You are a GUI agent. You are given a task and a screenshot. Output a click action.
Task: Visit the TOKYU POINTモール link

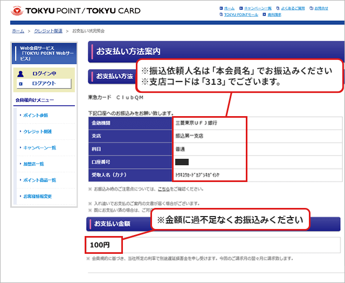[241, 15]
